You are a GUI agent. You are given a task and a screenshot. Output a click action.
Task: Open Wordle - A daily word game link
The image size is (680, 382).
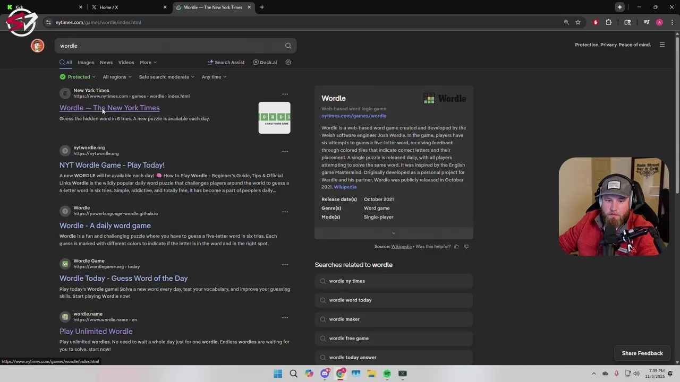(105, 225)
